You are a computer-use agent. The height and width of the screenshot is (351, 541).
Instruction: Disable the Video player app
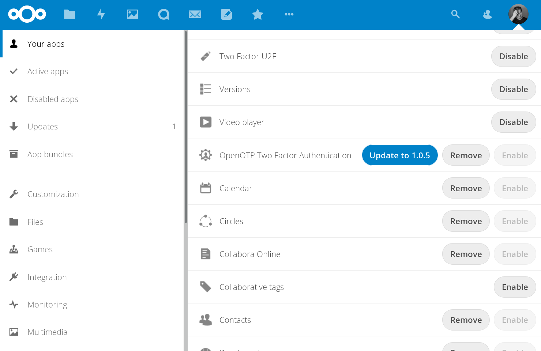click(514, 122)
